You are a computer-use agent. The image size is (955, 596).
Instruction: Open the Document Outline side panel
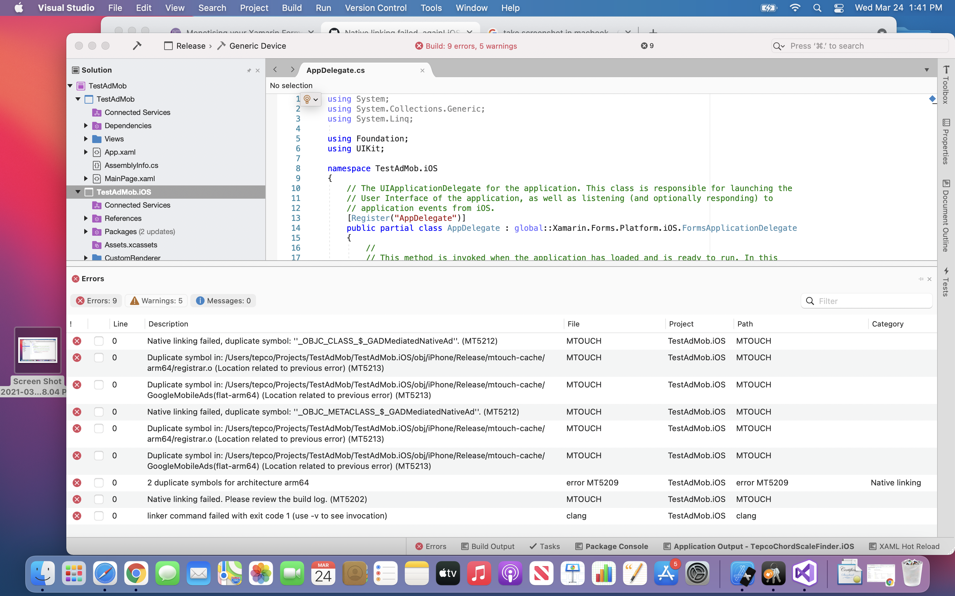946,216
